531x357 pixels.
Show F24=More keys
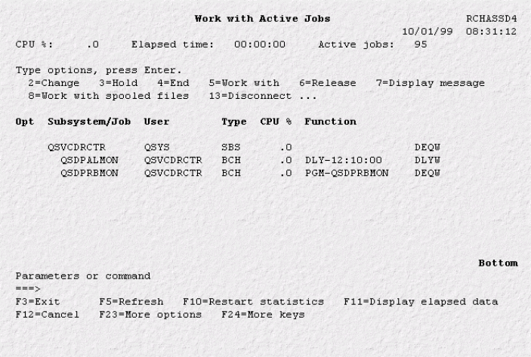point(263,315)
